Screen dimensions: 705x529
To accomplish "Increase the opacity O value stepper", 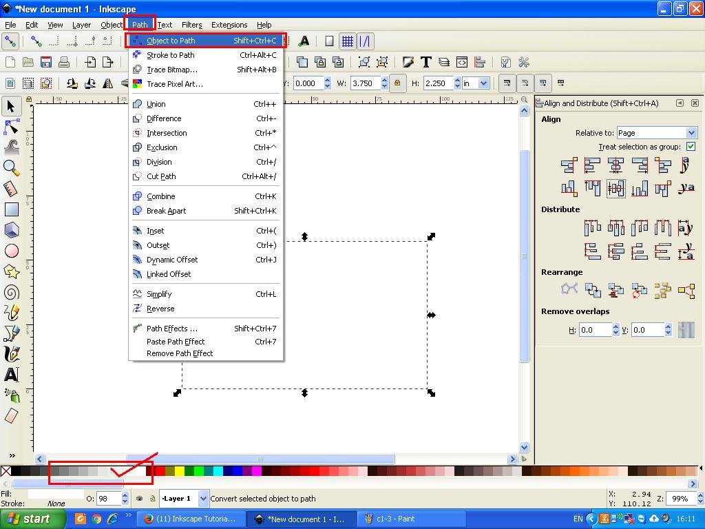I will [x=125, y=495].
